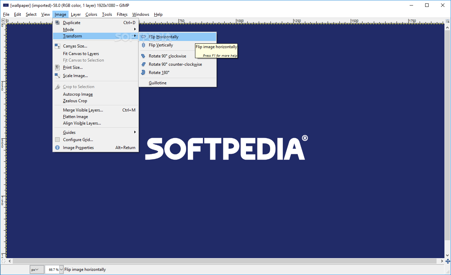This screenshot has width=451, height=275.
Task: Click the 66.7 % zoom entry field
Action: click(52, 269)
